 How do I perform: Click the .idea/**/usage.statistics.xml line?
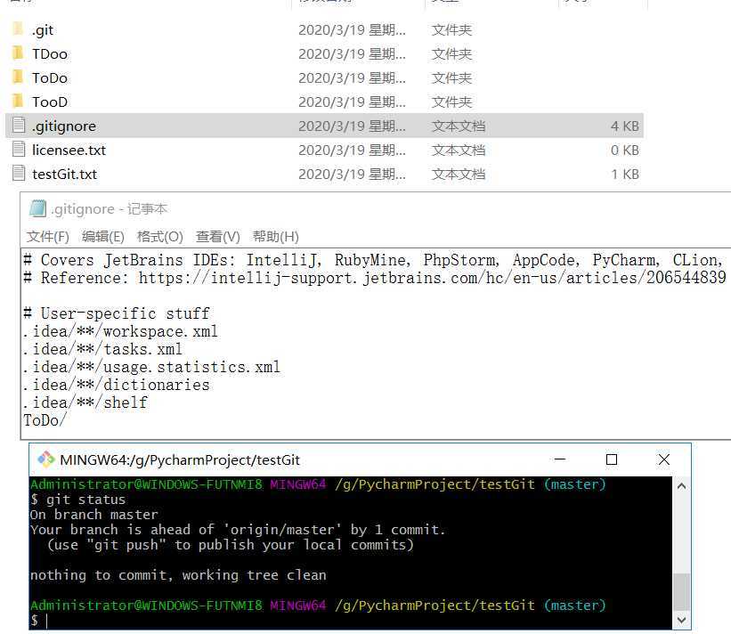(151, 367)
